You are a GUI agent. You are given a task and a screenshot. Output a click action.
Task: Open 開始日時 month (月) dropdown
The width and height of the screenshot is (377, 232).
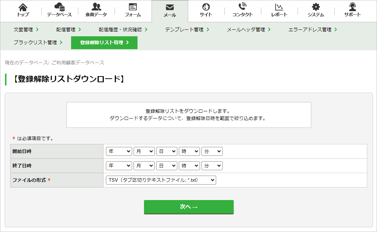click(x=144, y=152)
